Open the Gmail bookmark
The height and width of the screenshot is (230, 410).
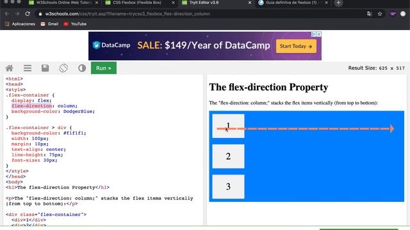point(49,24)
